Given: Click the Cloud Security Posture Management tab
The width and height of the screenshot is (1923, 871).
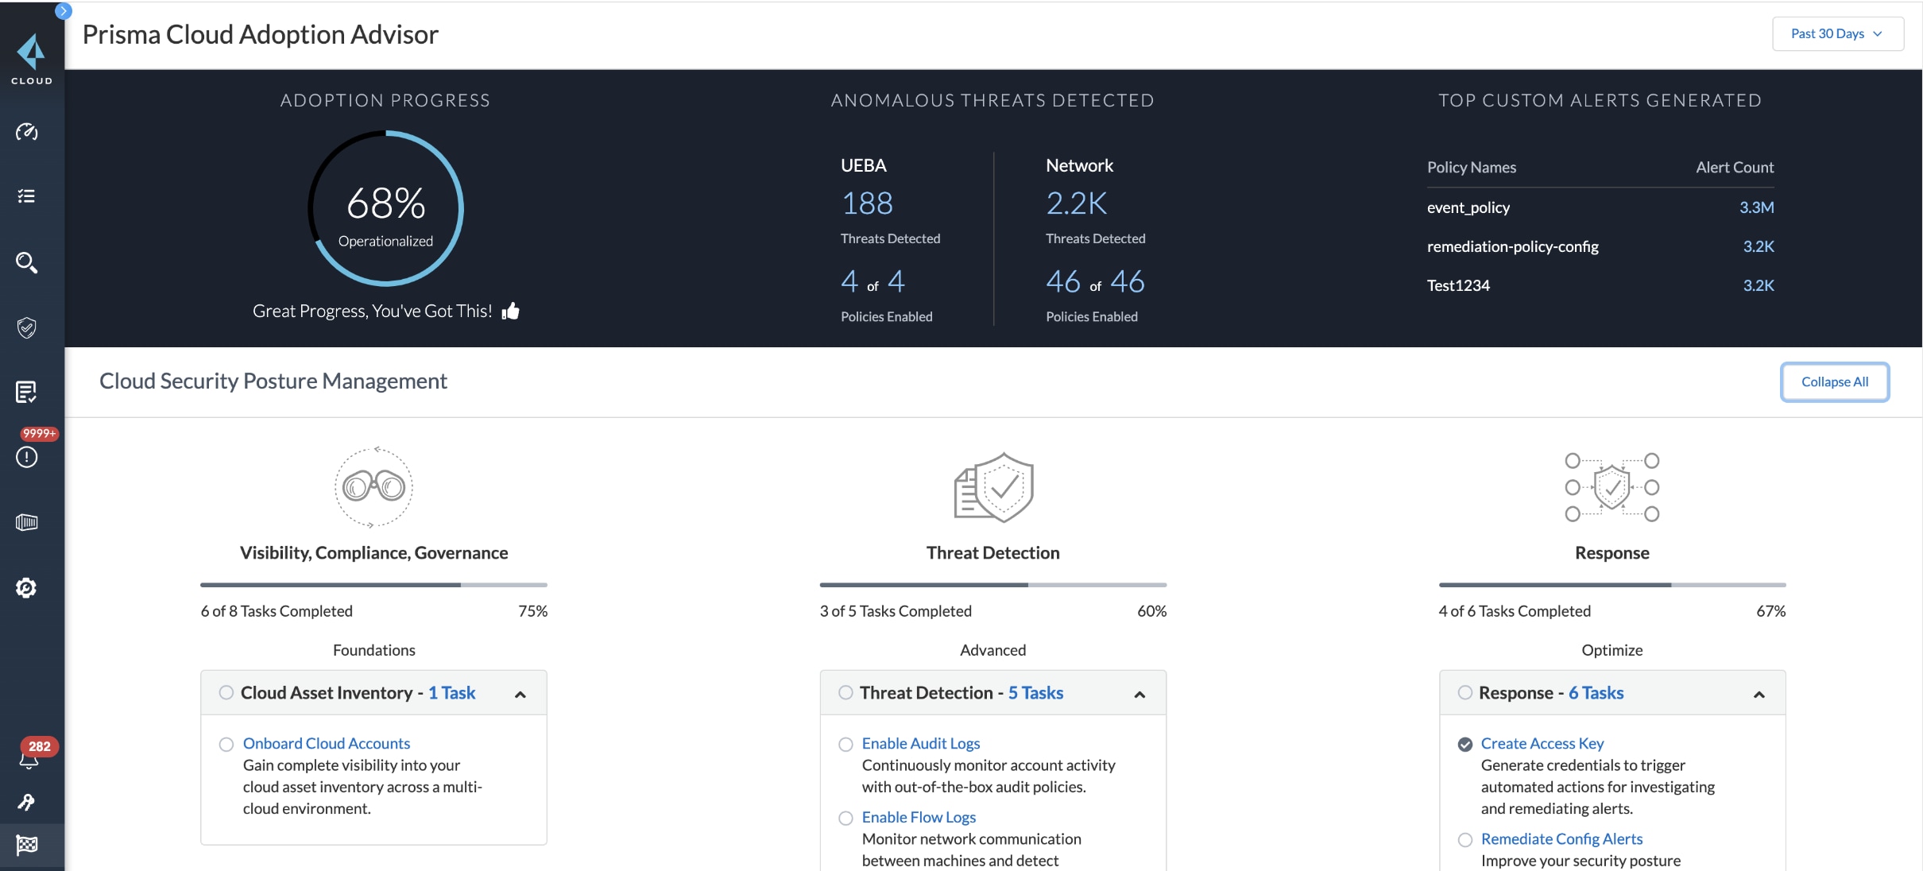Looking at the screenshot, I should tap(273, 381).
